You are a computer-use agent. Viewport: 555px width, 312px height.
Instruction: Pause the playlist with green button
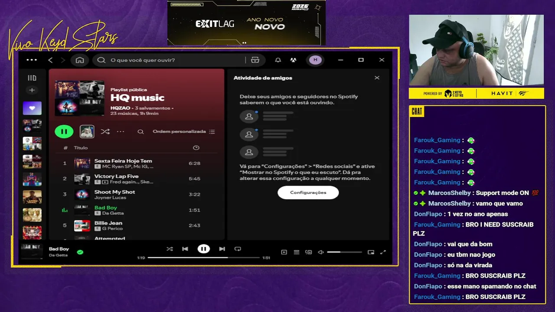click(64, 131)
